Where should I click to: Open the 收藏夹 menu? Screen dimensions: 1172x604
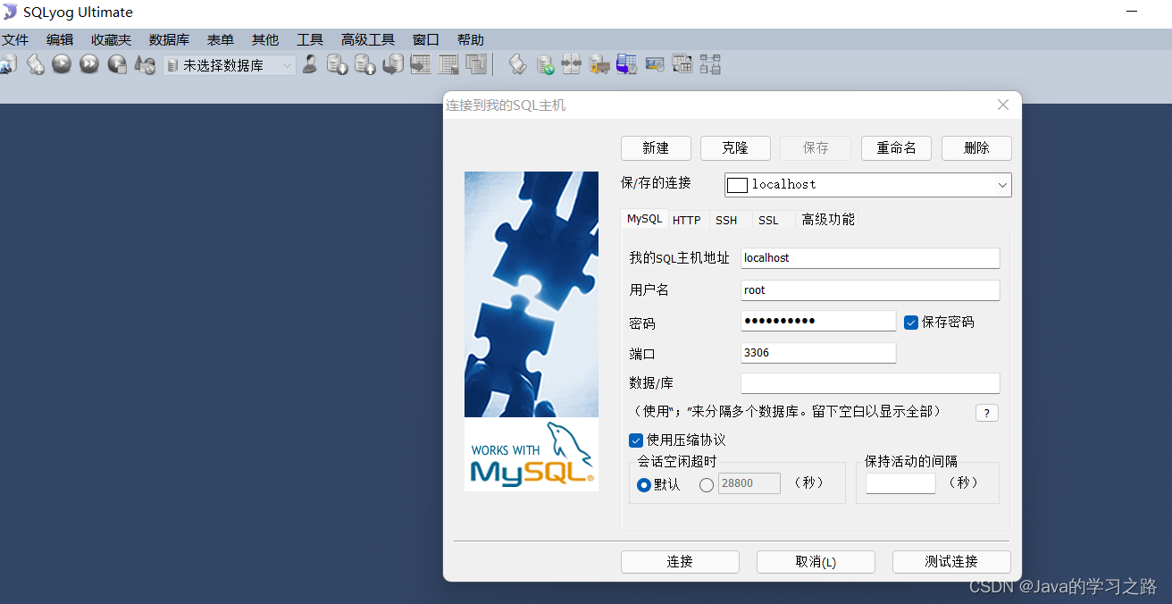coord(111,40)
